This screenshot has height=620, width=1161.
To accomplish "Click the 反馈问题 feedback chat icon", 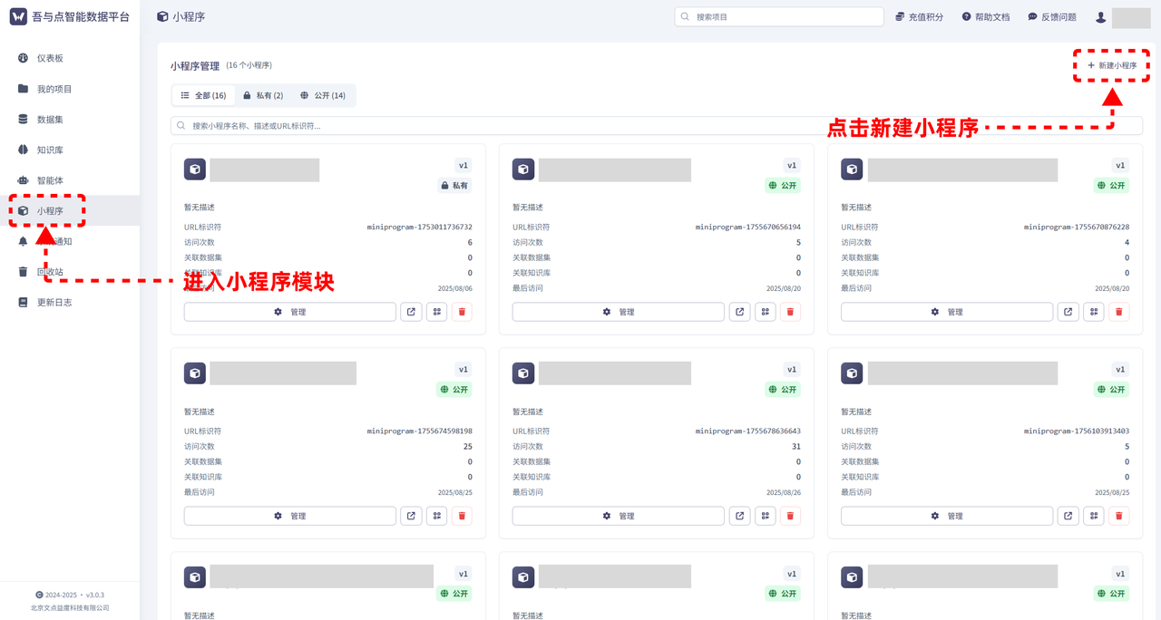I will click(x=1049, y=16).
